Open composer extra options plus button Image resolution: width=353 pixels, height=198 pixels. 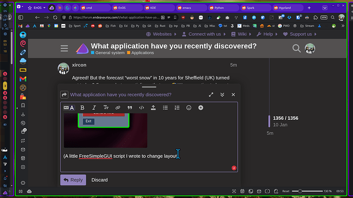pyautogui.click(x=201, y=108)
